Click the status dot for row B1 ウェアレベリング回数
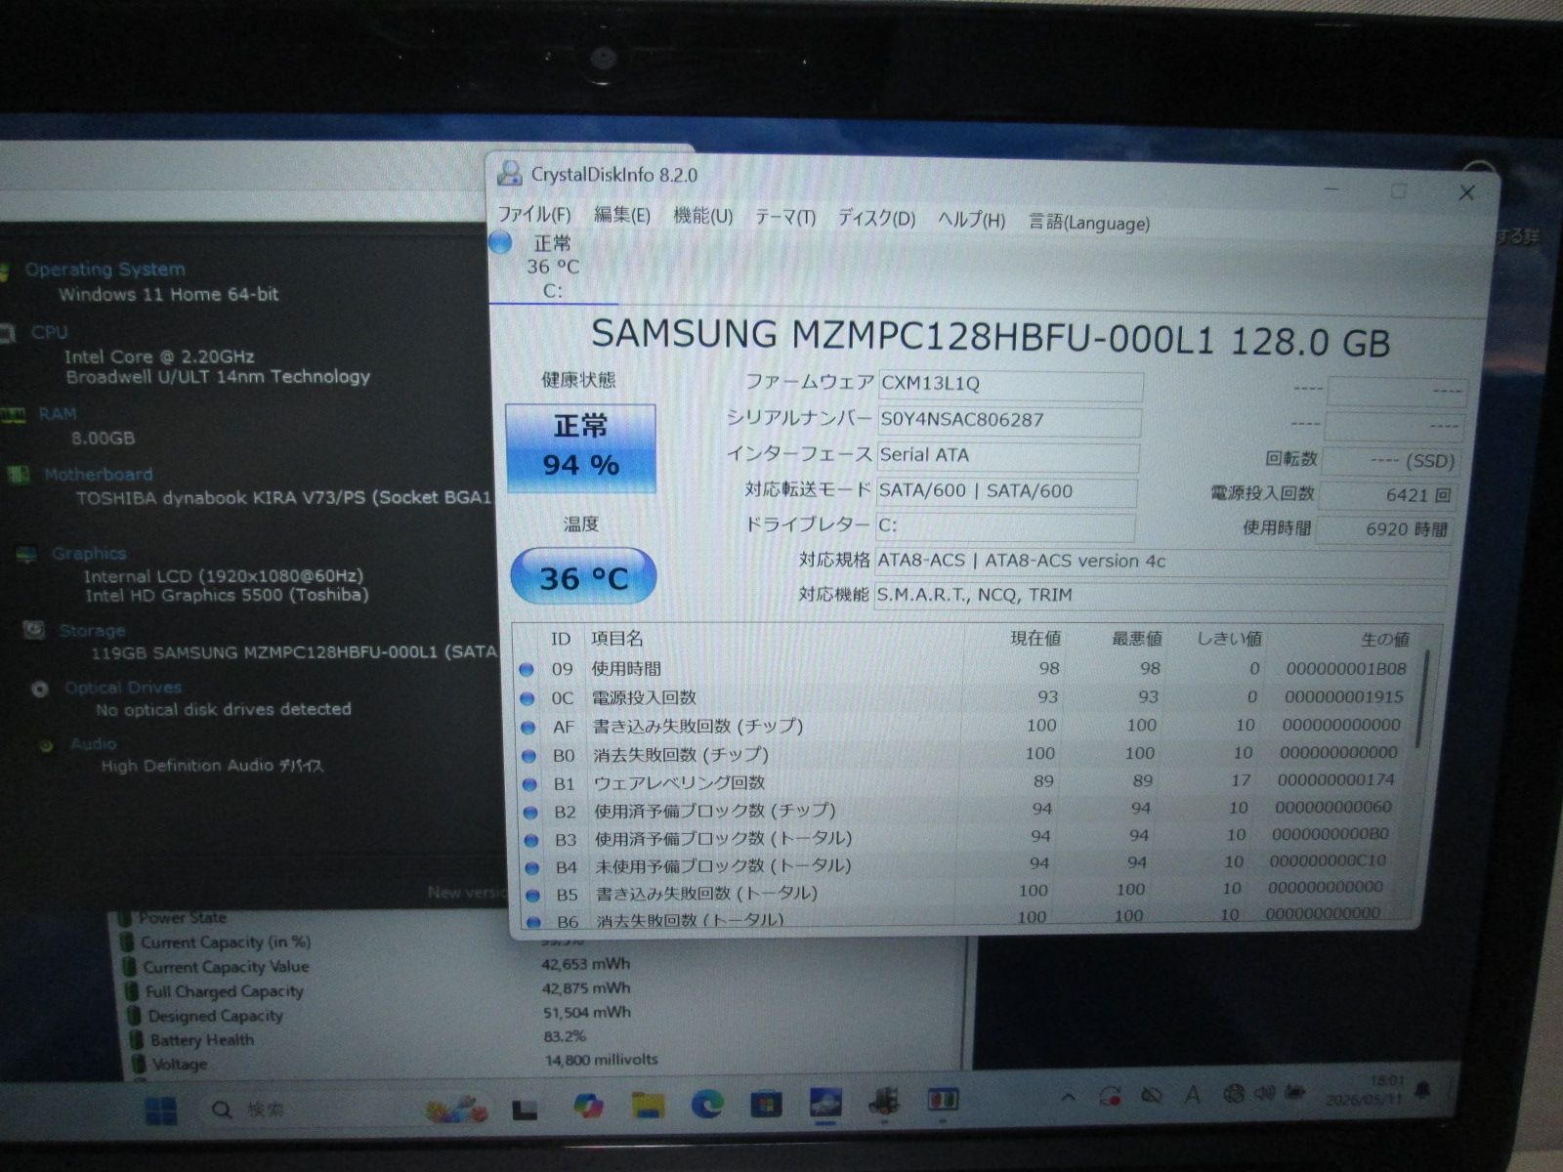This screenshot has height=1172, width=1563. click(x=530, y=784)
